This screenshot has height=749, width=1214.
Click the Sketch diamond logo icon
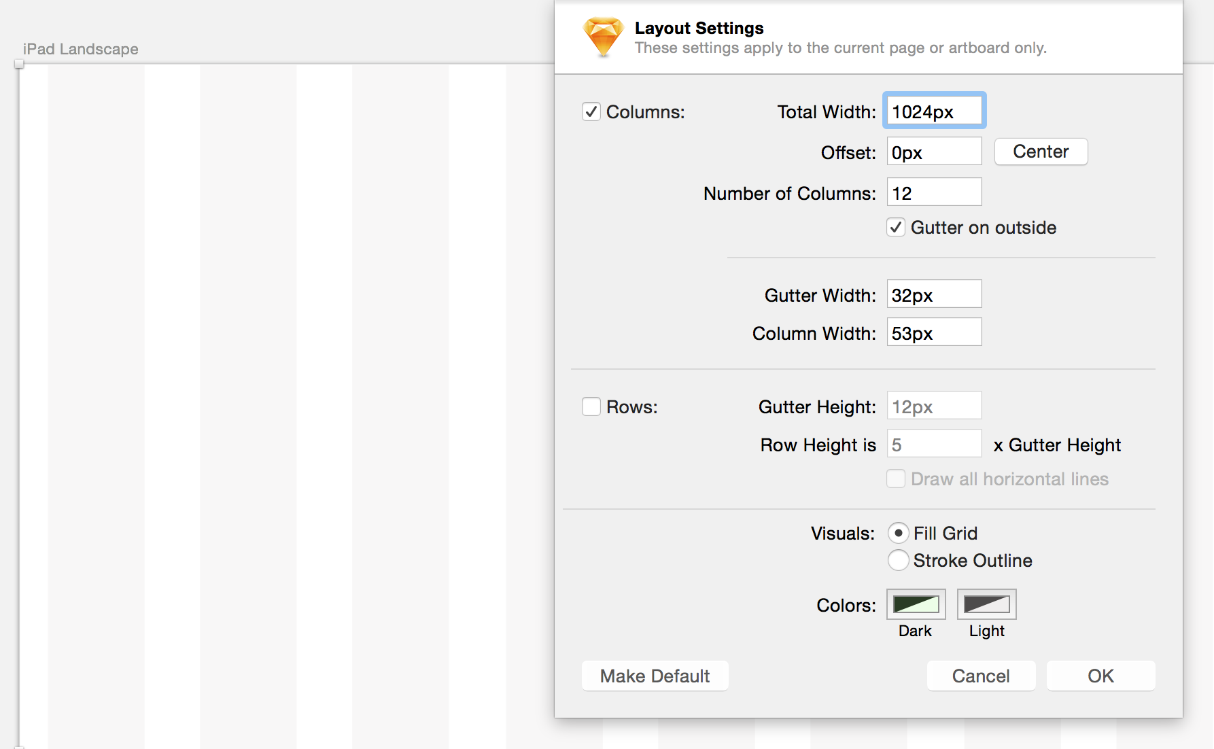[601, 37]
